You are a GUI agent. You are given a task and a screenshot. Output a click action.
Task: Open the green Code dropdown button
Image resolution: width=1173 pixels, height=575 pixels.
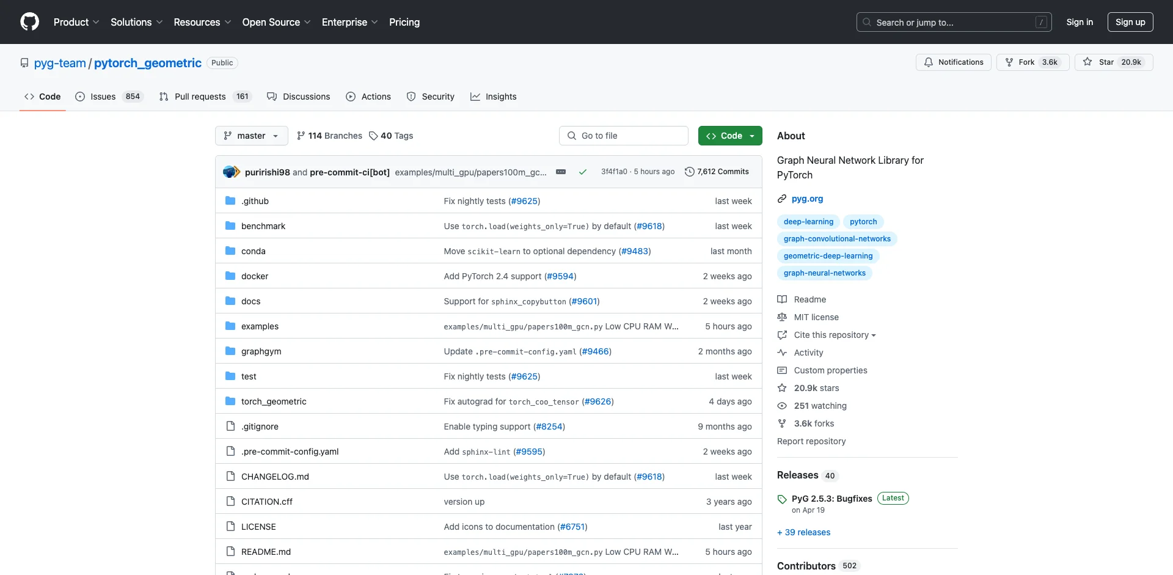[730, 136]
